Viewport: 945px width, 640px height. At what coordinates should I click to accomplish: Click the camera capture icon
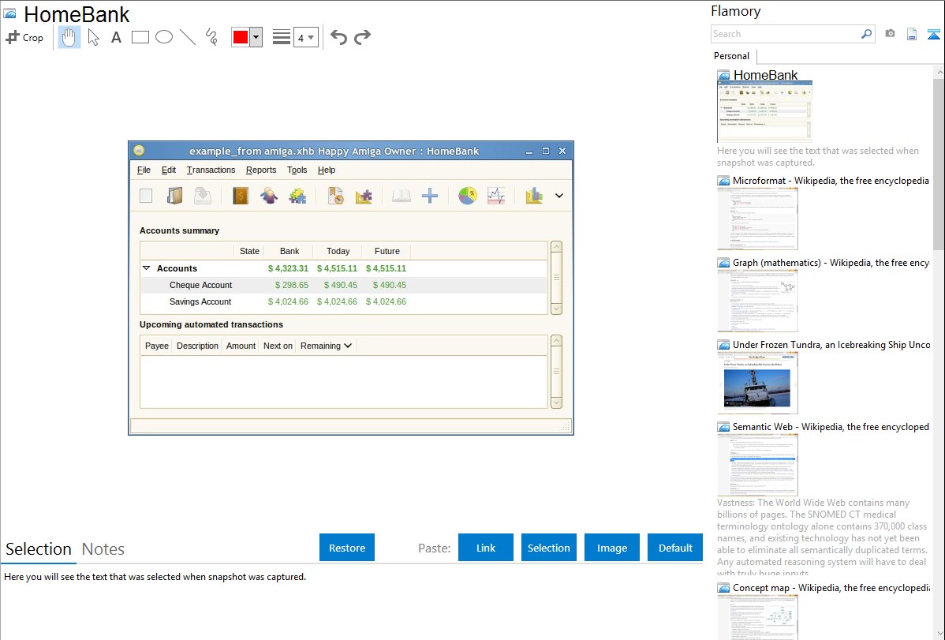tap(890, 34)
